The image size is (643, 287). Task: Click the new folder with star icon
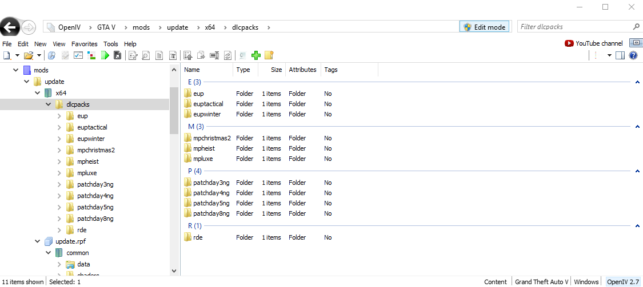269,55
